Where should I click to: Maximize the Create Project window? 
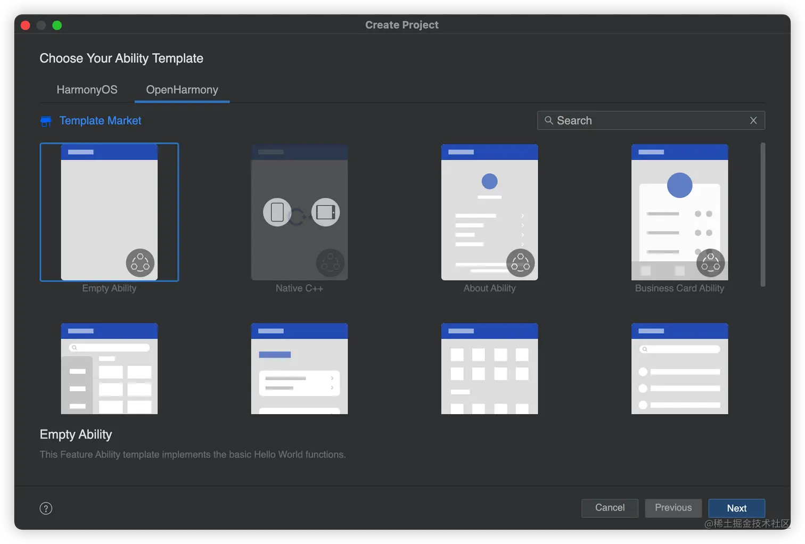(57, 25)
